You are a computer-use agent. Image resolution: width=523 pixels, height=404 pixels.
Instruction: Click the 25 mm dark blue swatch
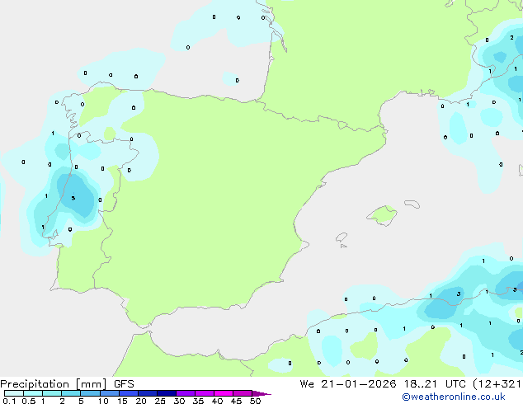click(x=166, y=393)
